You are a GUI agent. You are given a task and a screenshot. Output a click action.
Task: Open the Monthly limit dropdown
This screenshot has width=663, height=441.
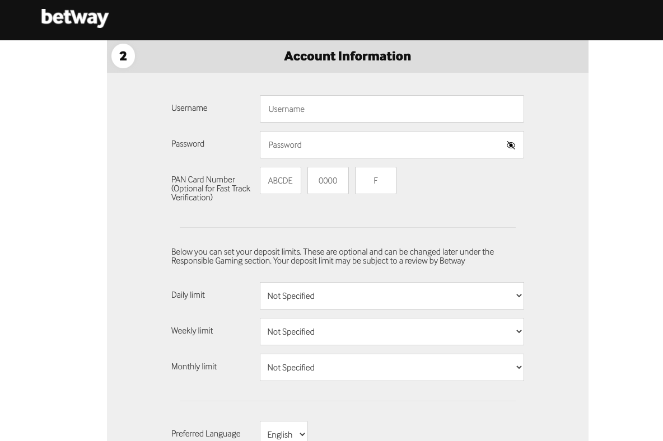[x=391, y=367]
